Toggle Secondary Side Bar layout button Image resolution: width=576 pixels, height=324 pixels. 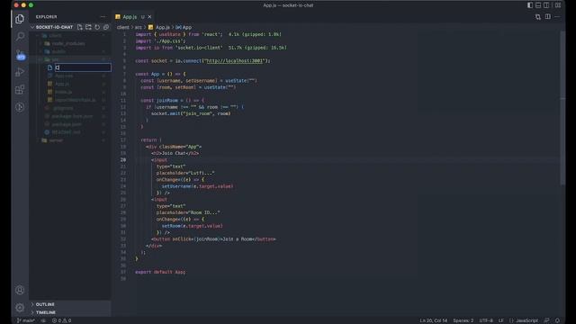[546, 5]
